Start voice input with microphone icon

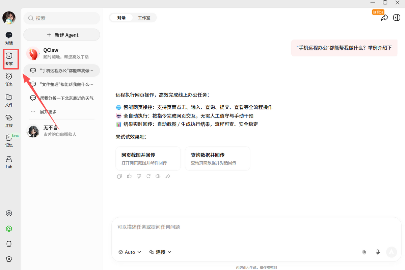coord(378,252)
